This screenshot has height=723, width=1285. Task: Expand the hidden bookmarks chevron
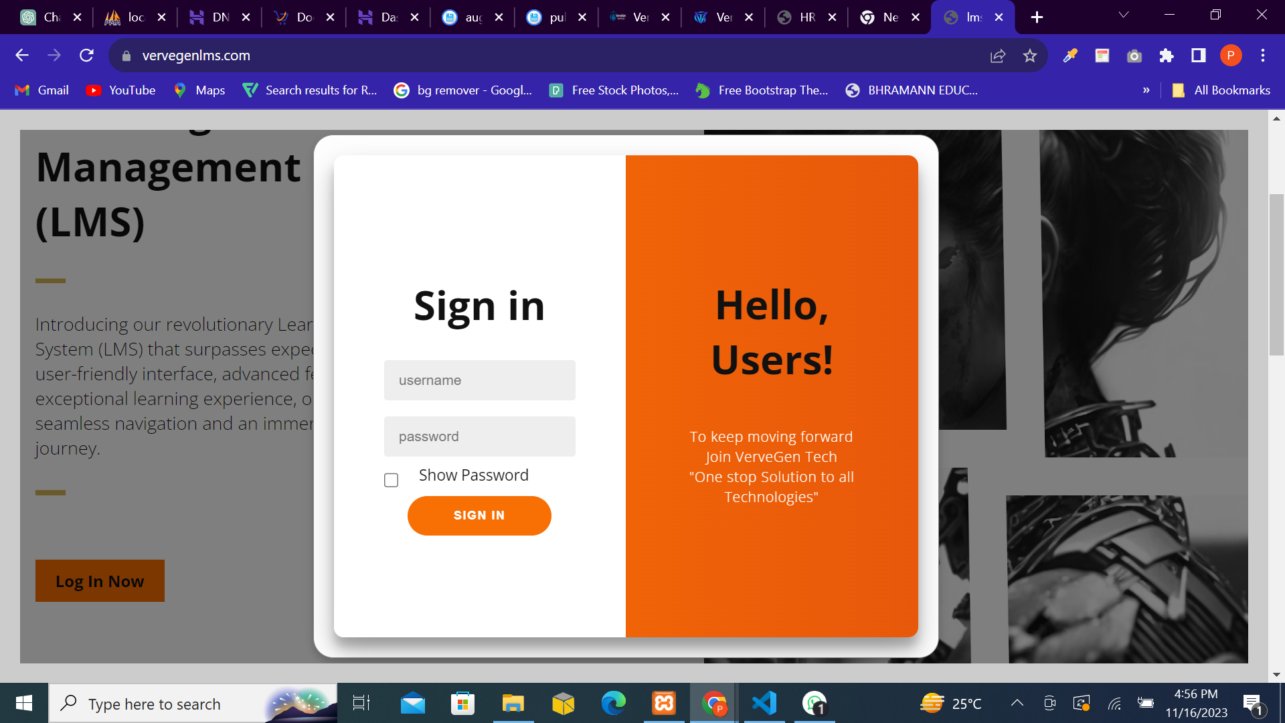click(x=1146, y=90)
